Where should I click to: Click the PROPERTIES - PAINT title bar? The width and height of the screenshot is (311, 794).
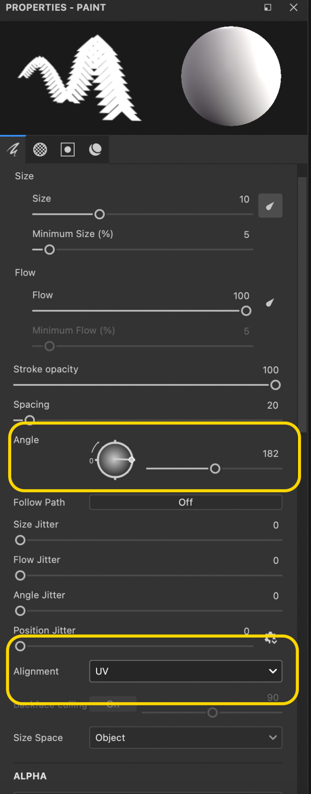pos(55,8)
